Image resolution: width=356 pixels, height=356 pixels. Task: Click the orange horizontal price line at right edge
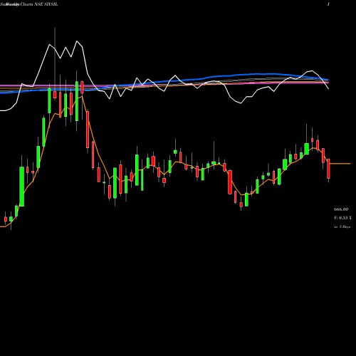[x=340, y=164]
